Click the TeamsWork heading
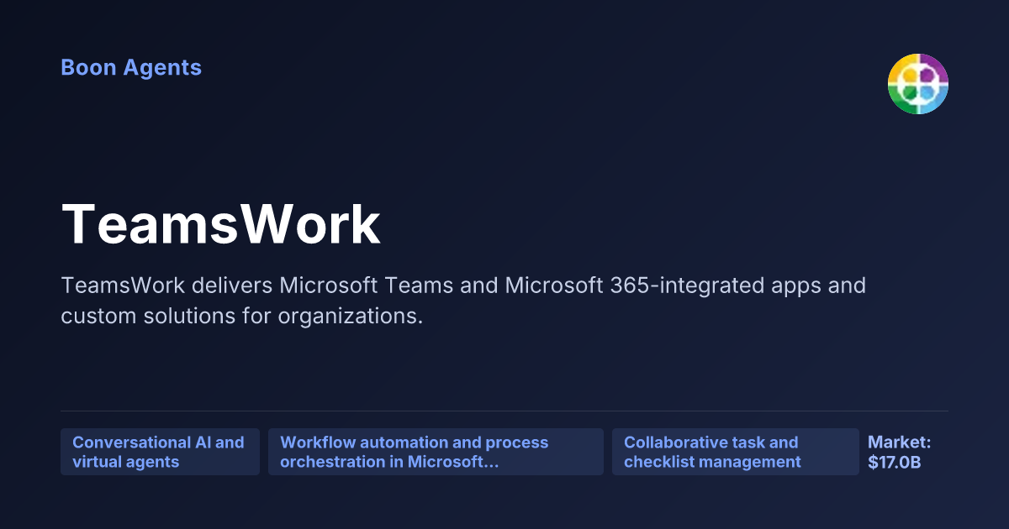This screenshot has width=1009, height=529. pos(221,224)
